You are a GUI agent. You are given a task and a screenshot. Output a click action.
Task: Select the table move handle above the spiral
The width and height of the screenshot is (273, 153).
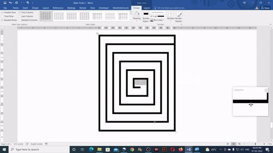pyautogui.click(x=97, y=33)
